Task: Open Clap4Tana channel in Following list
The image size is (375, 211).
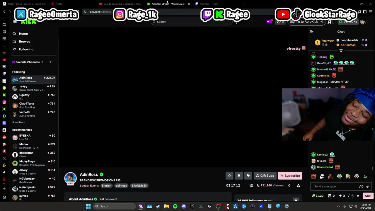Action: click(34, 105)
